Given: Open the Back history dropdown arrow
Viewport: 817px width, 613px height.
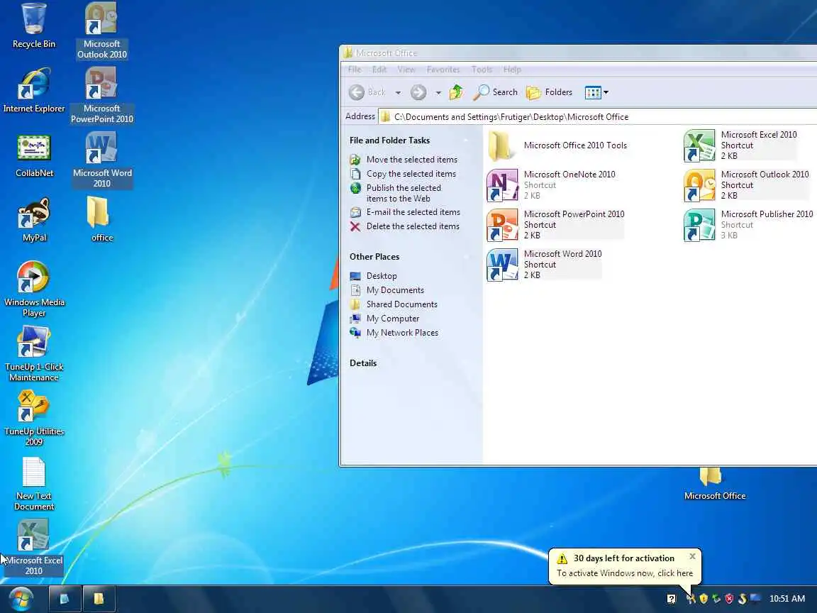Looking at the screenshot, I should point(398,93).
